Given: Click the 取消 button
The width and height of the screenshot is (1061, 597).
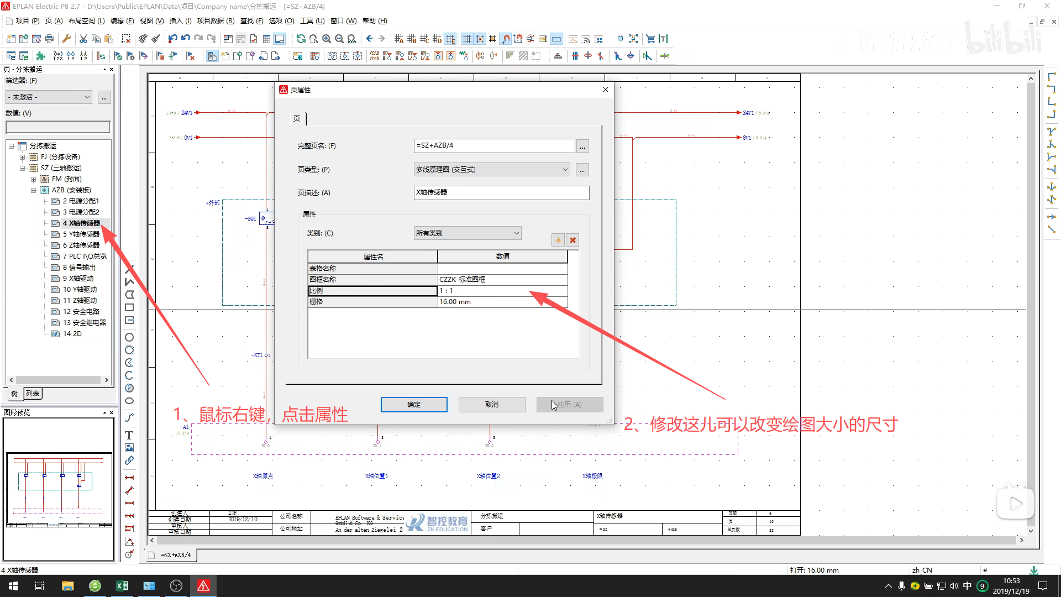Looking at the screenshot, I should point(491,405).
